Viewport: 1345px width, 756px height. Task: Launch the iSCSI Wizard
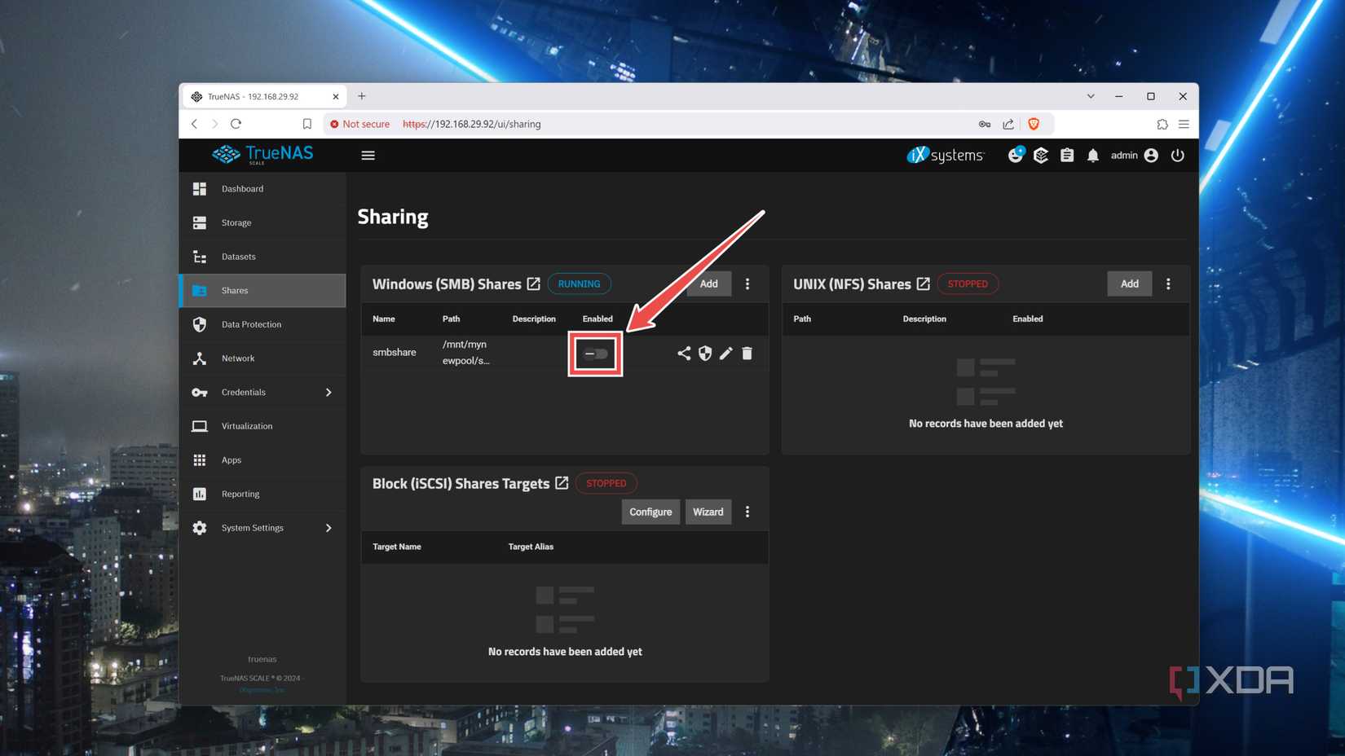708,512
